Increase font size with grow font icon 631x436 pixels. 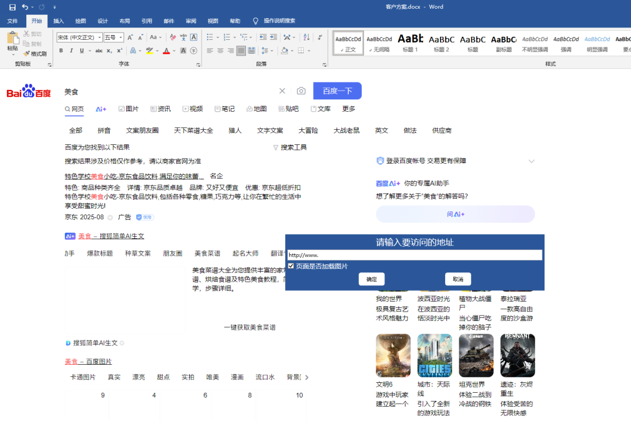(x=130, y=37)
